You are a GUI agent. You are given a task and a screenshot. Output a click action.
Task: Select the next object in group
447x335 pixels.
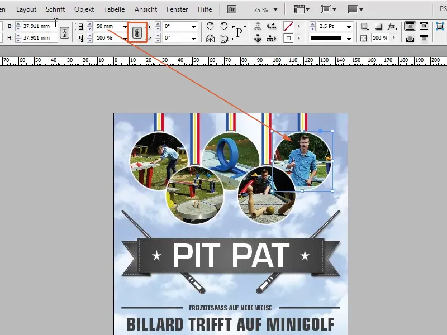(272, 38)
